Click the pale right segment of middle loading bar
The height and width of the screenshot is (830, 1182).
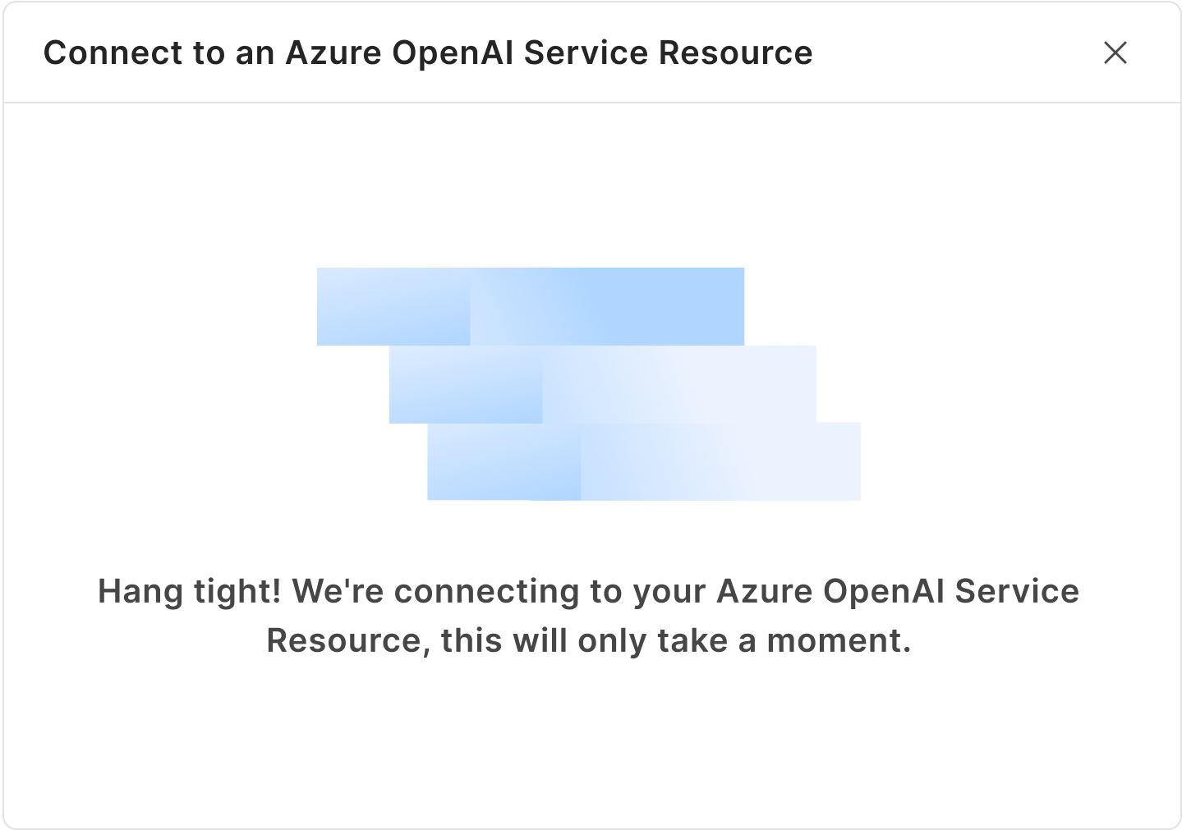click(x=679, y=384)
